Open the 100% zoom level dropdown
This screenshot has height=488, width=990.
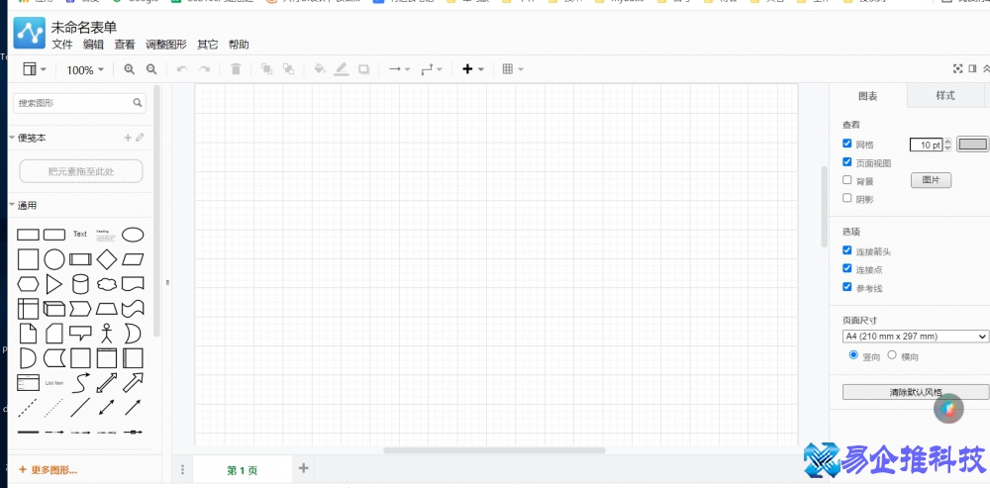(85, 70)
